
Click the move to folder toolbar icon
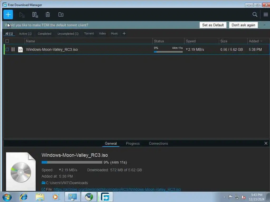[x=61, y=15]
